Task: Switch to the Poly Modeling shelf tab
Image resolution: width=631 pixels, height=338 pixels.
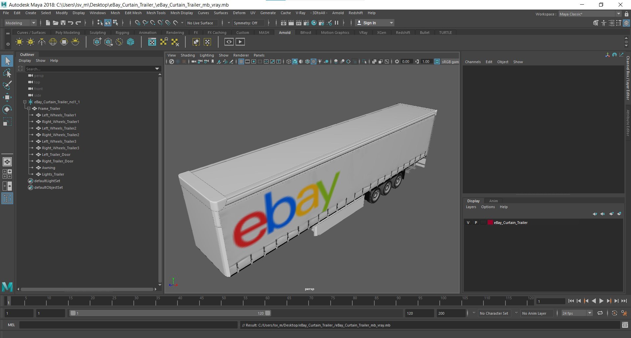Action: click(x=67, y=33)
